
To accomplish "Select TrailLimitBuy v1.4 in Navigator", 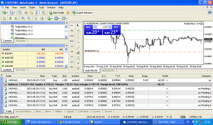I will (x=24, y=34).
